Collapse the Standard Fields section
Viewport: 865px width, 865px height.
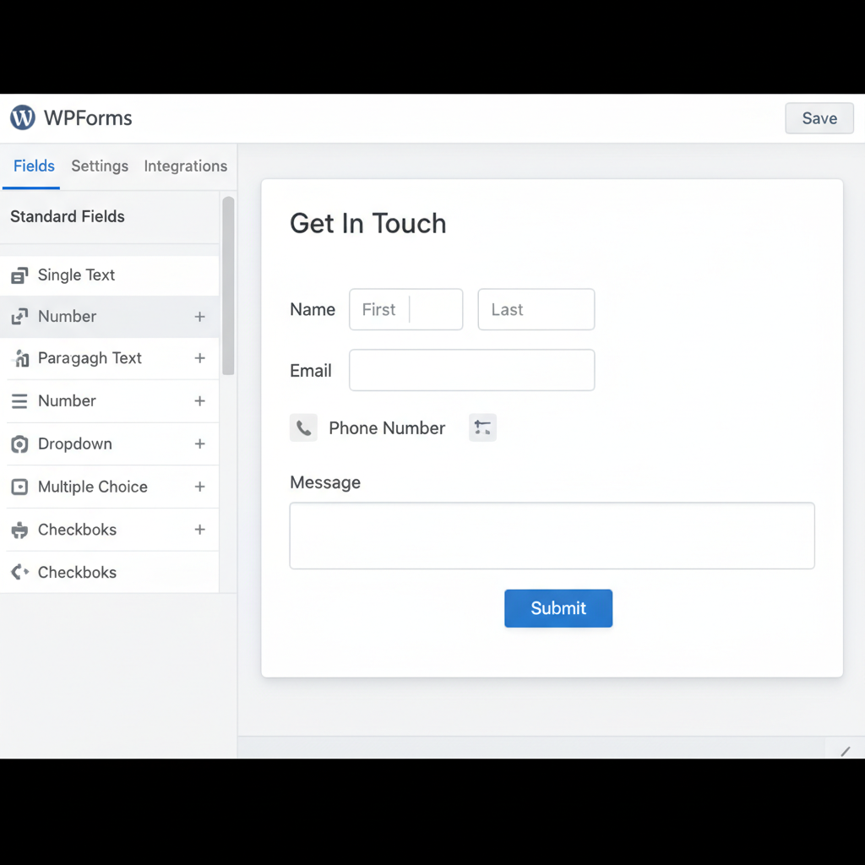(x=67, y=216)
